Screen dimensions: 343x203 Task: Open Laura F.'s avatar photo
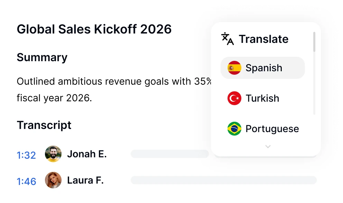[53, 180]
